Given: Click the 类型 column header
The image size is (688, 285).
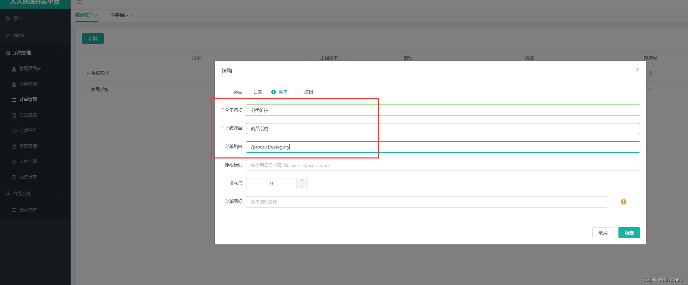Looking at the screenshot, I should coord(529,58).
